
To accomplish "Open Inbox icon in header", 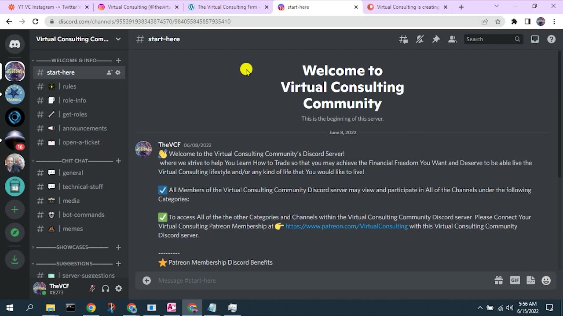I will [x=535, y=39].
